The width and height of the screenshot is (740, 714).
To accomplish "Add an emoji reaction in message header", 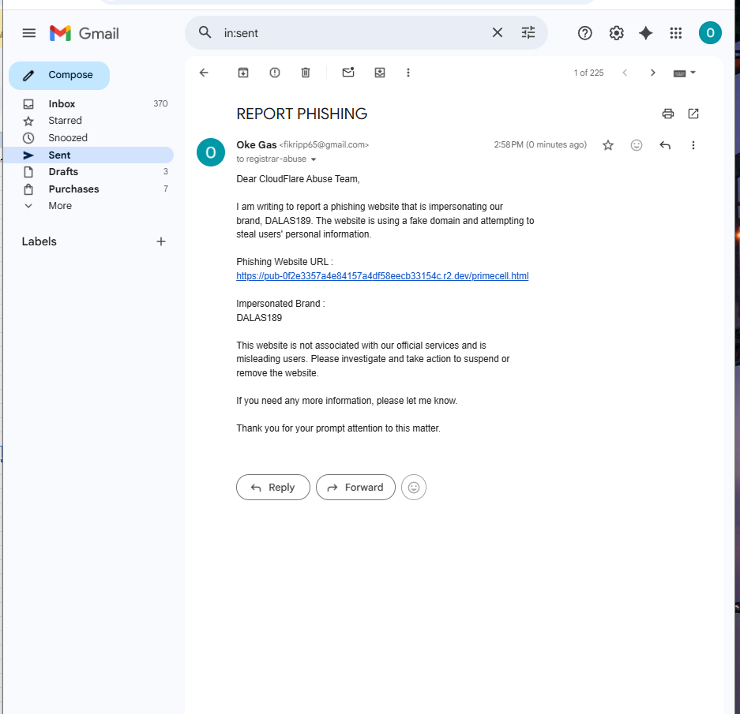I will [637, 145].
